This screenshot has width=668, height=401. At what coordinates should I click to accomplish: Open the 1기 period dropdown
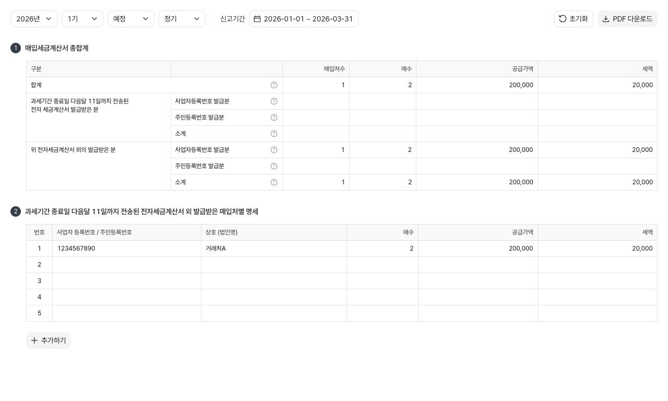[x=82, y=19]
